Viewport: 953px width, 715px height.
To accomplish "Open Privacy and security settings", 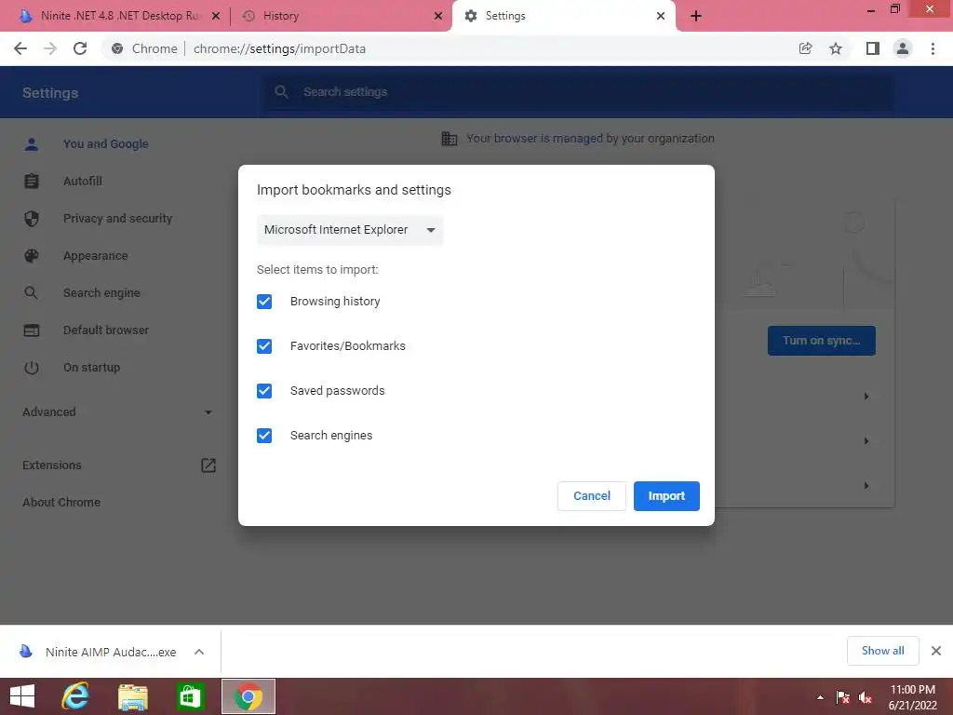I will [118, 218].
